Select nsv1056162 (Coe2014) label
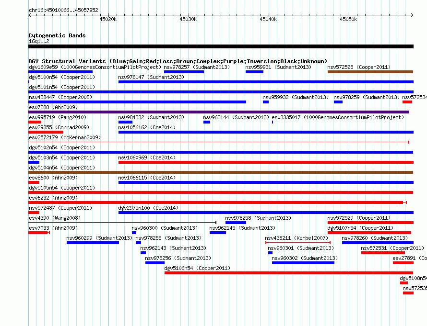427x326 pixels. click(x=147, y=127)
